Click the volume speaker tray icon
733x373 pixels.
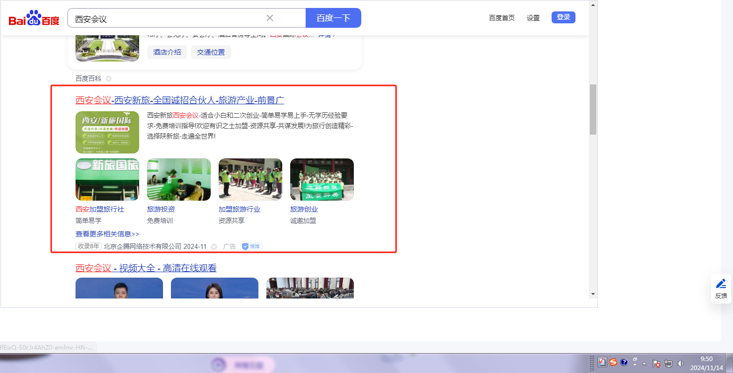click(x=680, y=364)
